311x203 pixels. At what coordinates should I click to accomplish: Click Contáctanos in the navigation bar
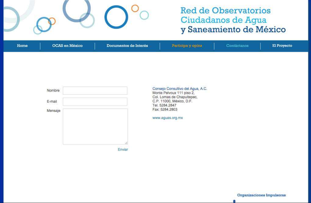(x=237, y=46)
